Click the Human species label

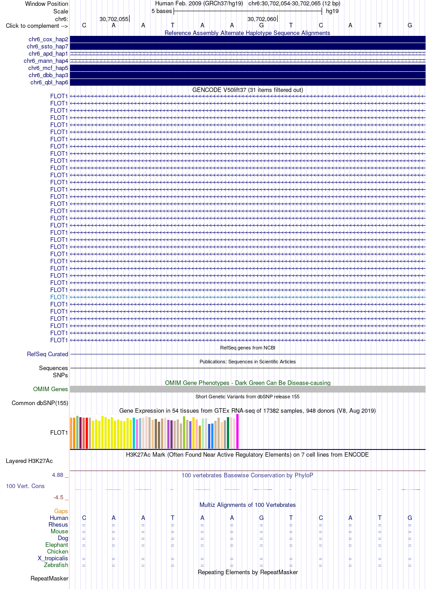[59, 518]
